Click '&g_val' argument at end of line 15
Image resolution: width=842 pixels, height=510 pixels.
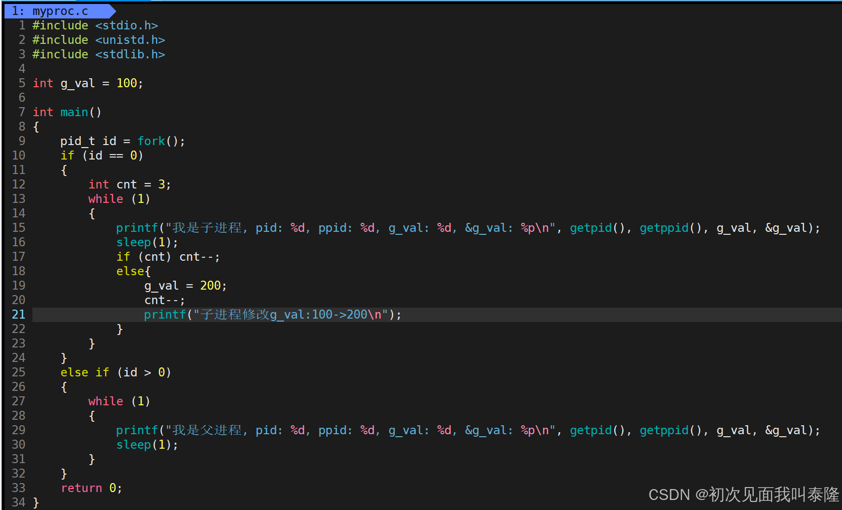786,228
